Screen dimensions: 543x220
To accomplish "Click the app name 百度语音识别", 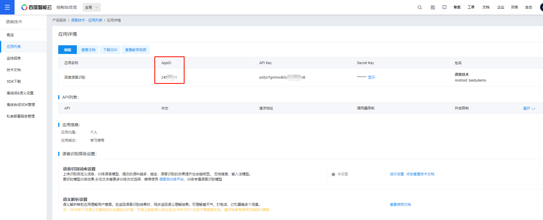I will click(75, 77).
